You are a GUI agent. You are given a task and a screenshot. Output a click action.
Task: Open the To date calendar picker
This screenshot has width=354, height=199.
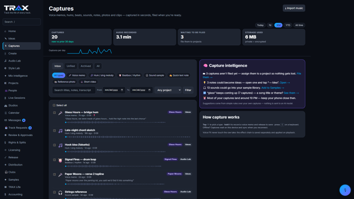149,90
